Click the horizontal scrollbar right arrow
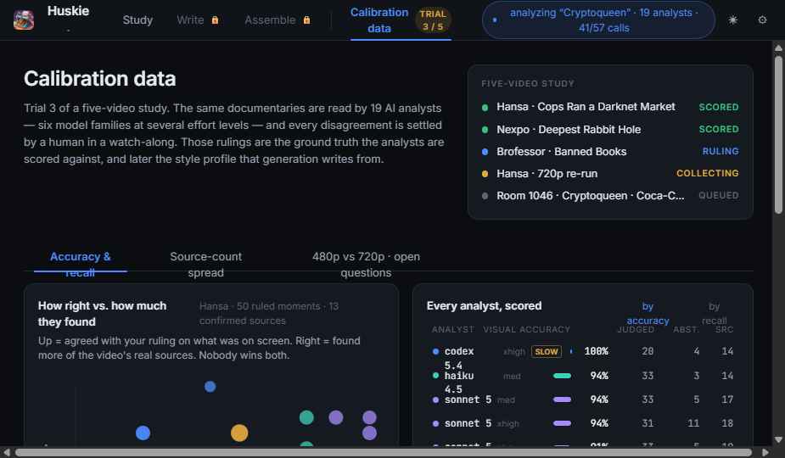The height and width of the screenshot is (458, 785). pyautogui.click(x=765, y=453)
